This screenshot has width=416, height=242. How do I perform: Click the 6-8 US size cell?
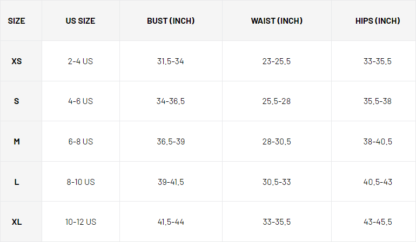point(80,142)
